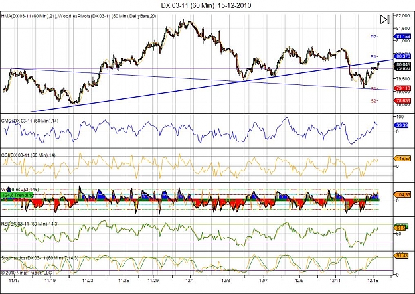Click the S1 pivot label
Viewport: 415px width, 294px height.
coord(373,89)
